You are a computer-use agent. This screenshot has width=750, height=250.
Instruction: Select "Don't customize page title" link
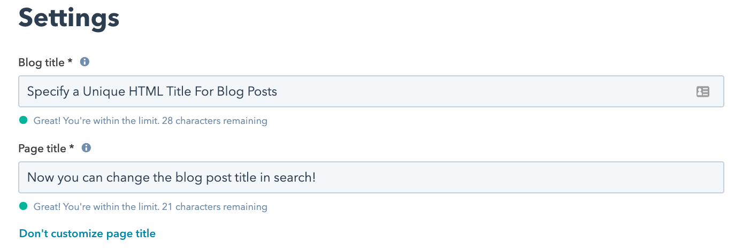point(87,233)
